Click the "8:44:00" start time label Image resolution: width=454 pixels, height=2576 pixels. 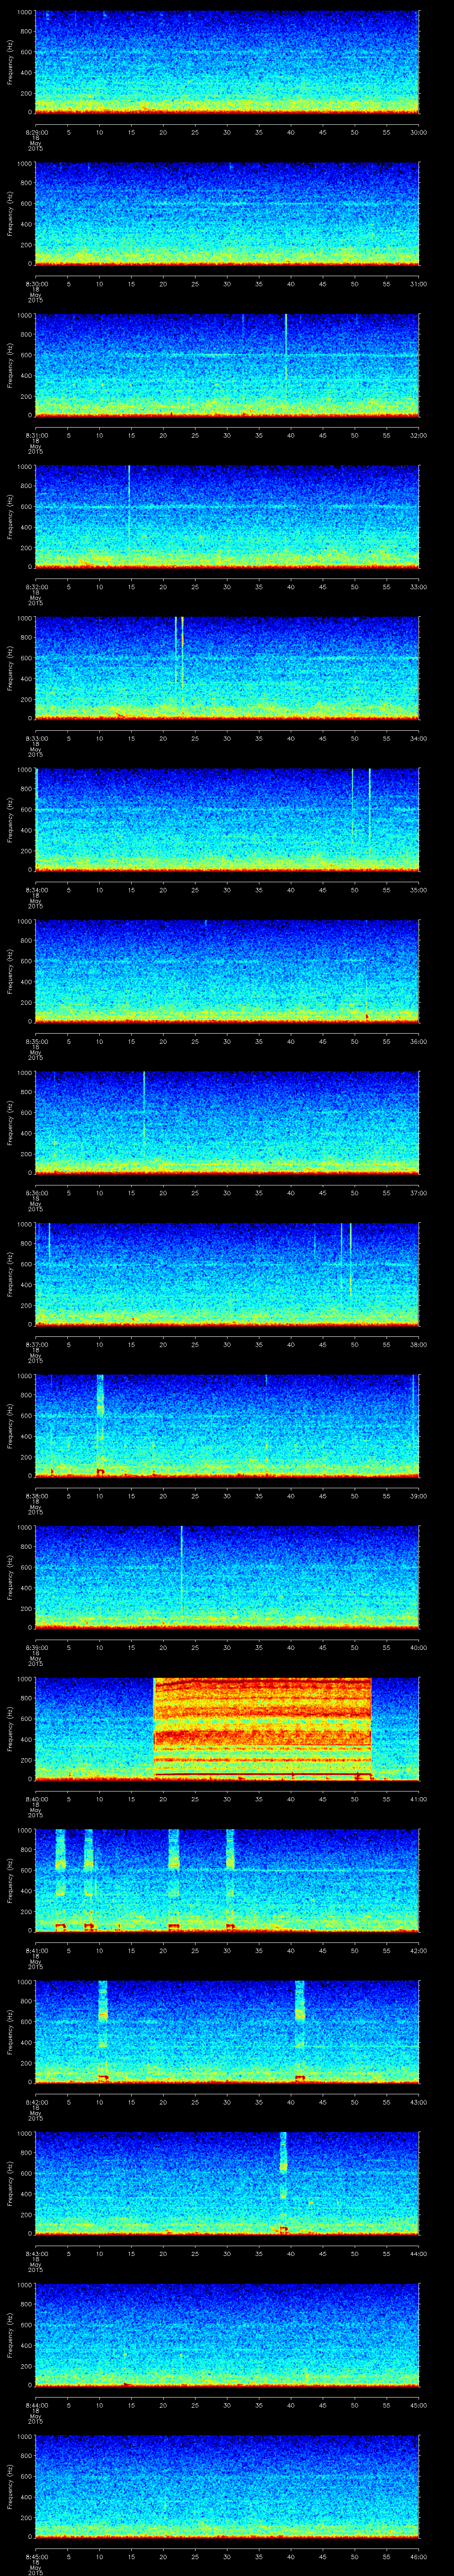click(x=36, y=2405)
